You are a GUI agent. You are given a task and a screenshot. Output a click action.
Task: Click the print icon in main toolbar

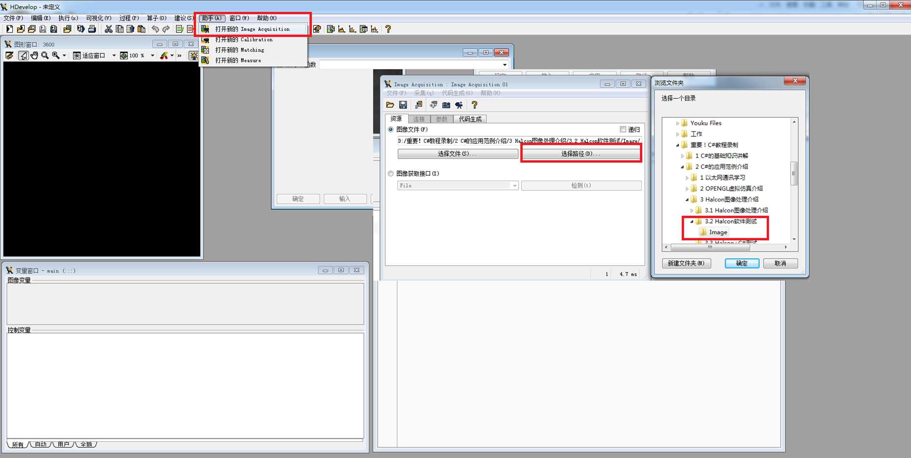(x=92, y=29)
